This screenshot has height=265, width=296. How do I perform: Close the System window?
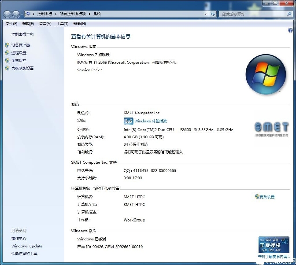287,3
